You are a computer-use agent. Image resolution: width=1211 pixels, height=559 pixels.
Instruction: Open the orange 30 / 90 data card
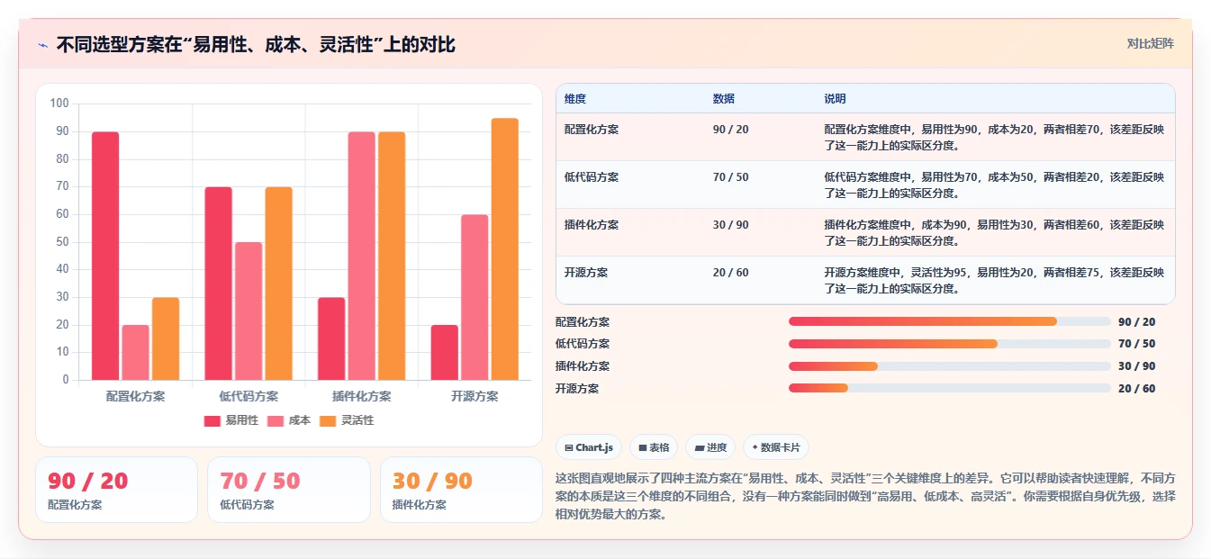(x=461, y=490)
